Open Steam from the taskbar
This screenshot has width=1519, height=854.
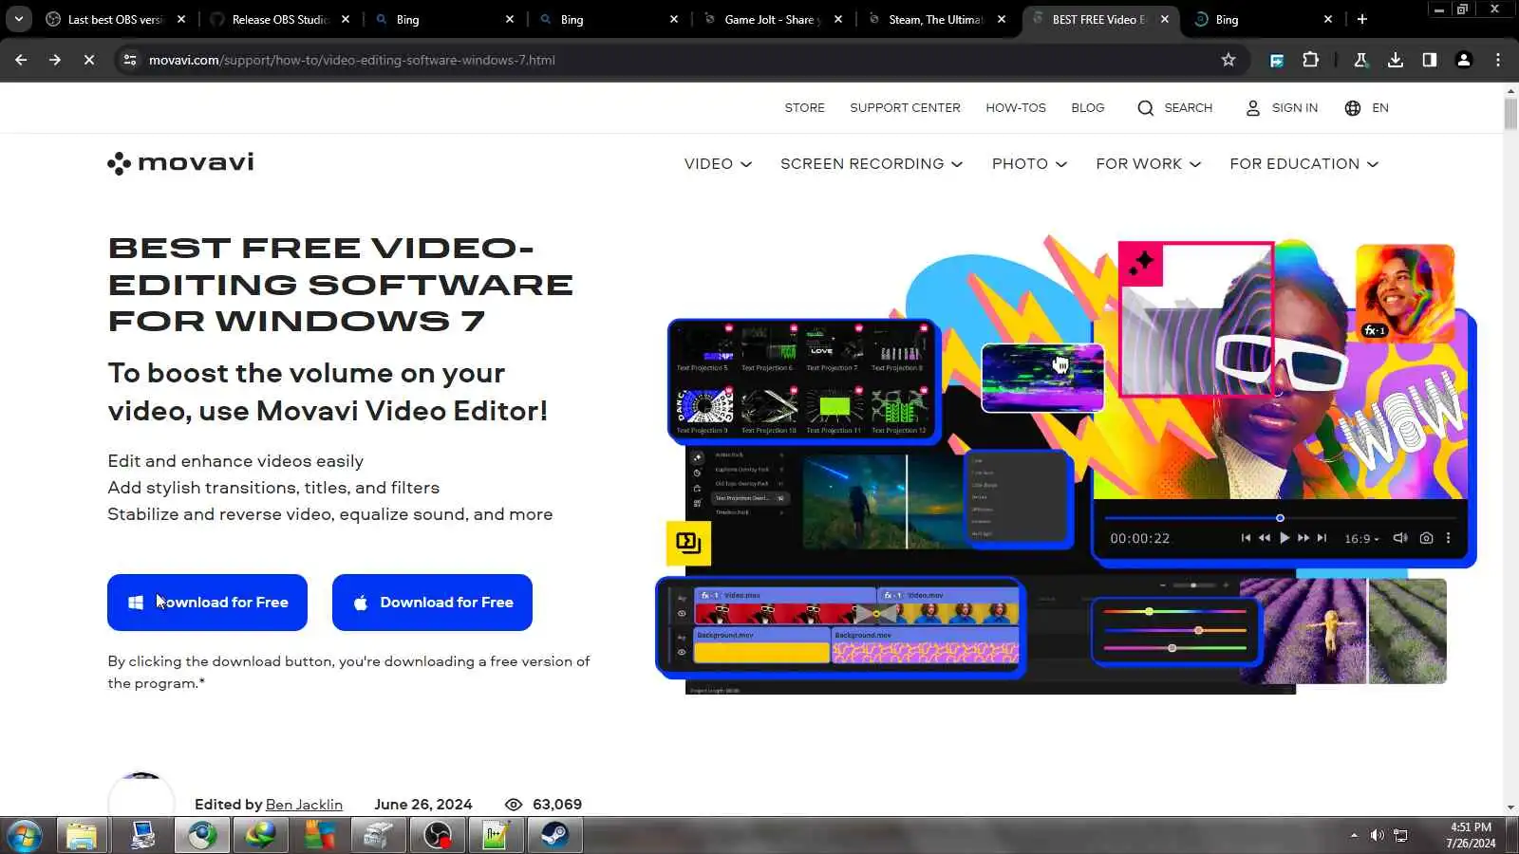[555, 836]
